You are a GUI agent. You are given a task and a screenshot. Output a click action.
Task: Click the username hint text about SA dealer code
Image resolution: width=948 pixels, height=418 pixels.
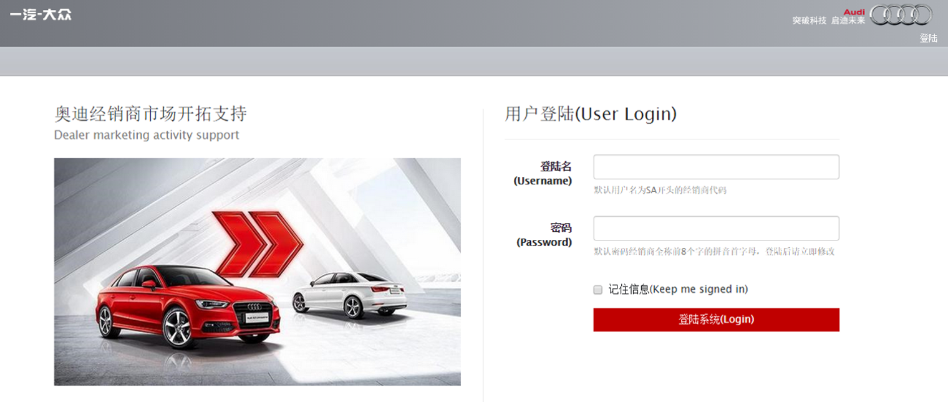tap(660, 190)
